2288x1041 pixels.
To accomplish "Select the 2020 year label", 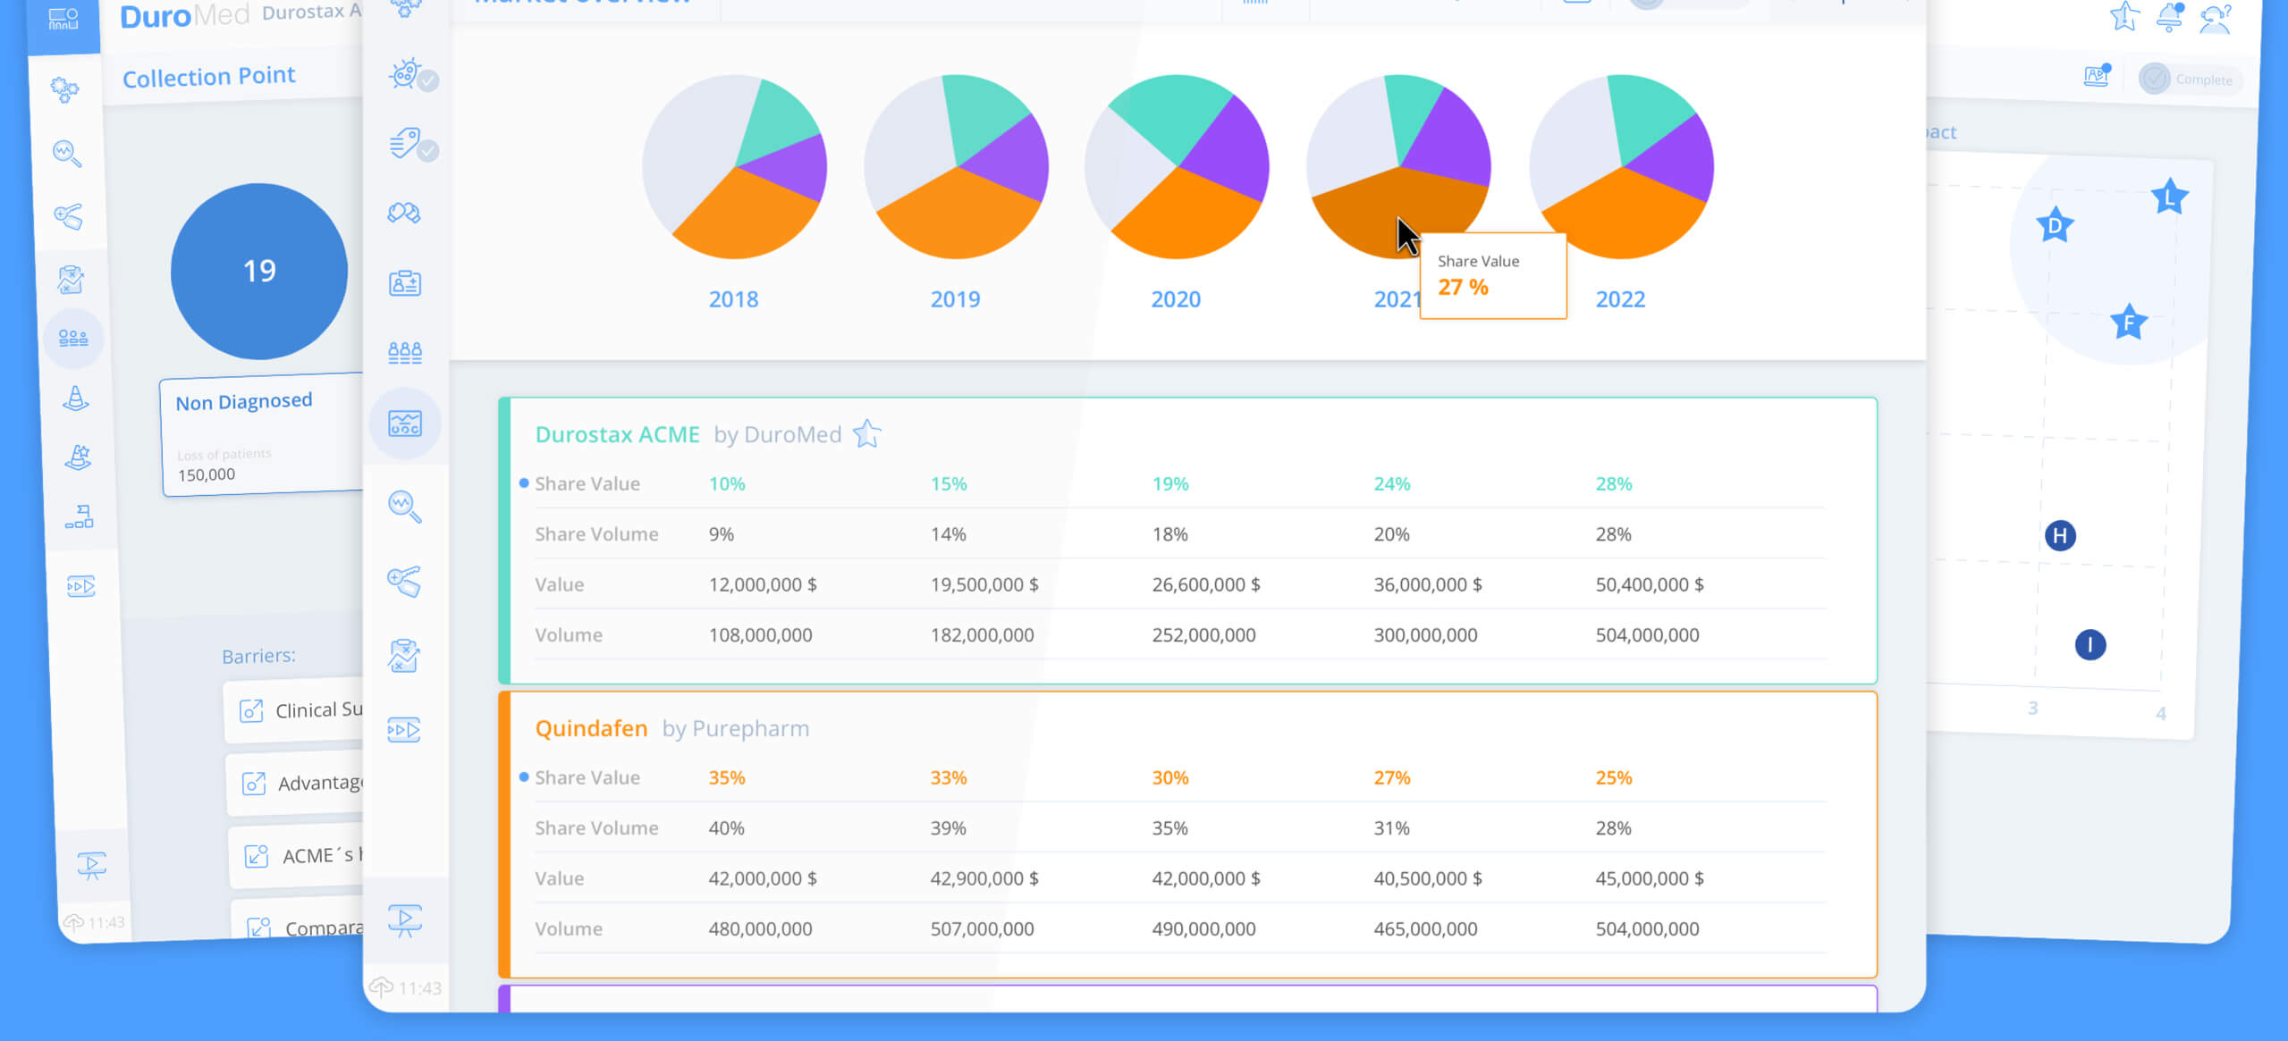I will point(1176,299).
